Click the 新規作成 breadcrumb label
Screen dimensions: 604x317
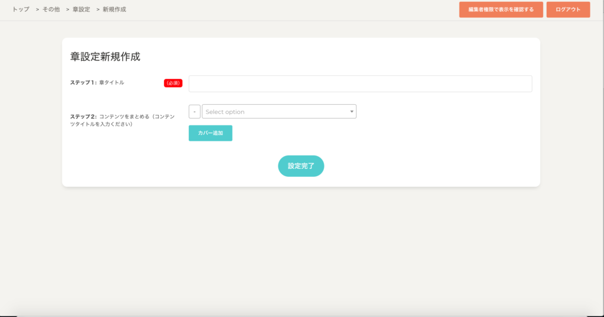tap(114, 9)
